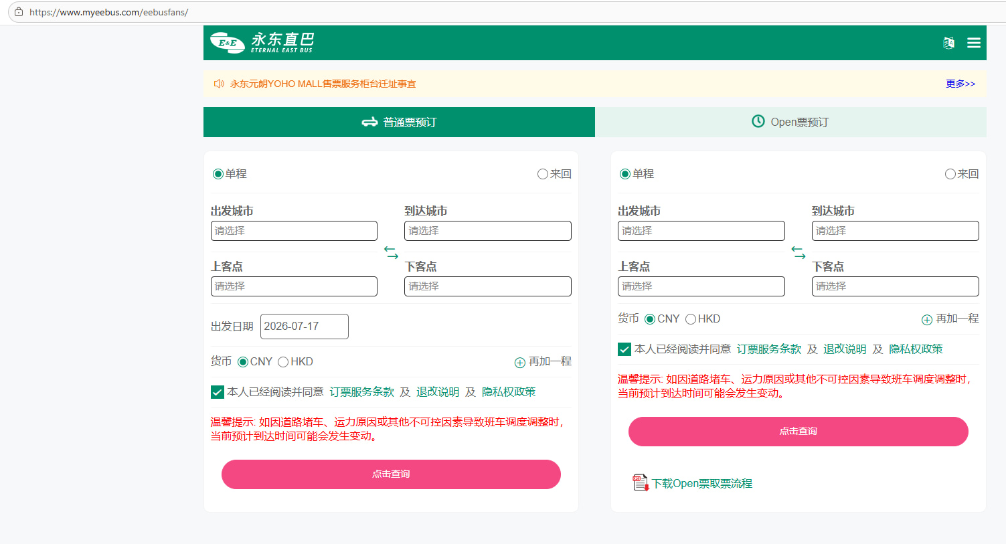Open 出发城市 selector in left form
The height and width of the screenshot is (544, 1006).
(294, 231)
